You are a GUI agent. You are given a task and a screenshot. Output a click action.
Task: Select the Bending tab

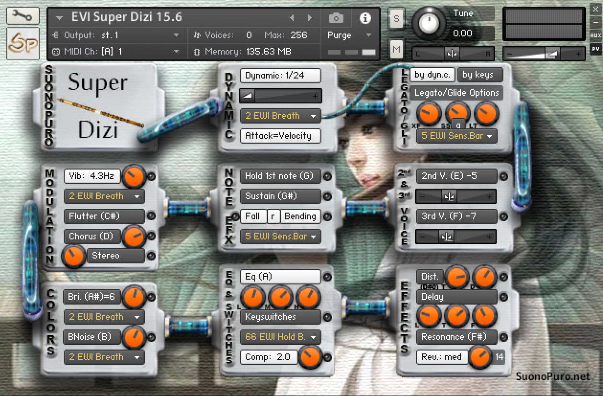click(x=300, y=216)
